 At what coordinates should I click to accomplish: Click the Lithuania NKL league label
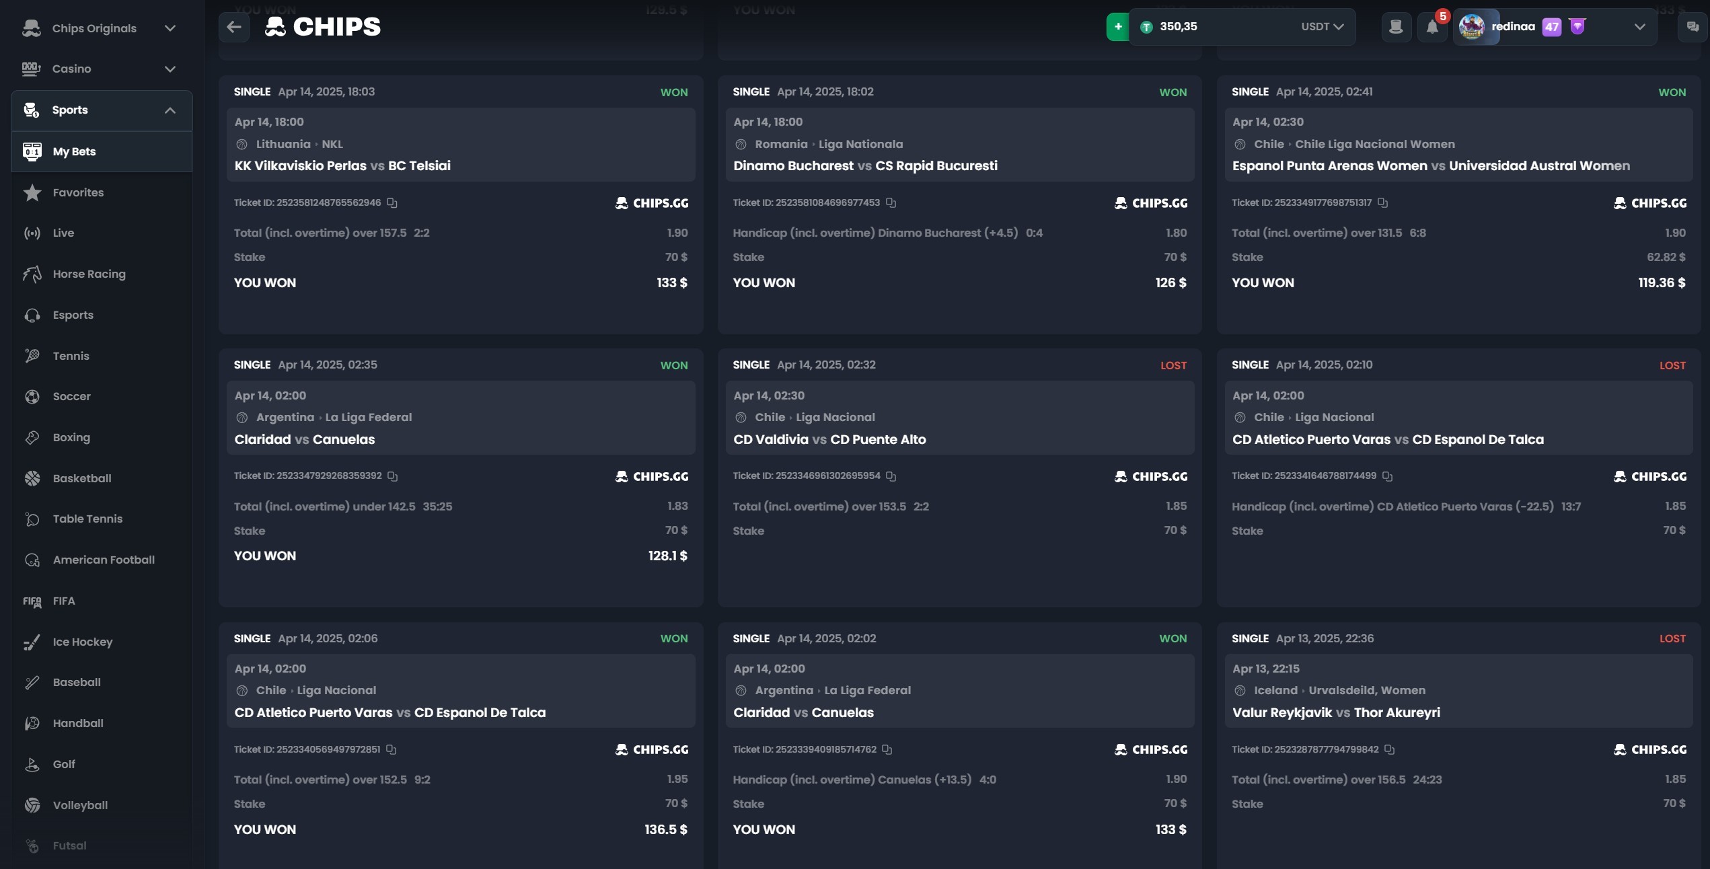(299, 144)
